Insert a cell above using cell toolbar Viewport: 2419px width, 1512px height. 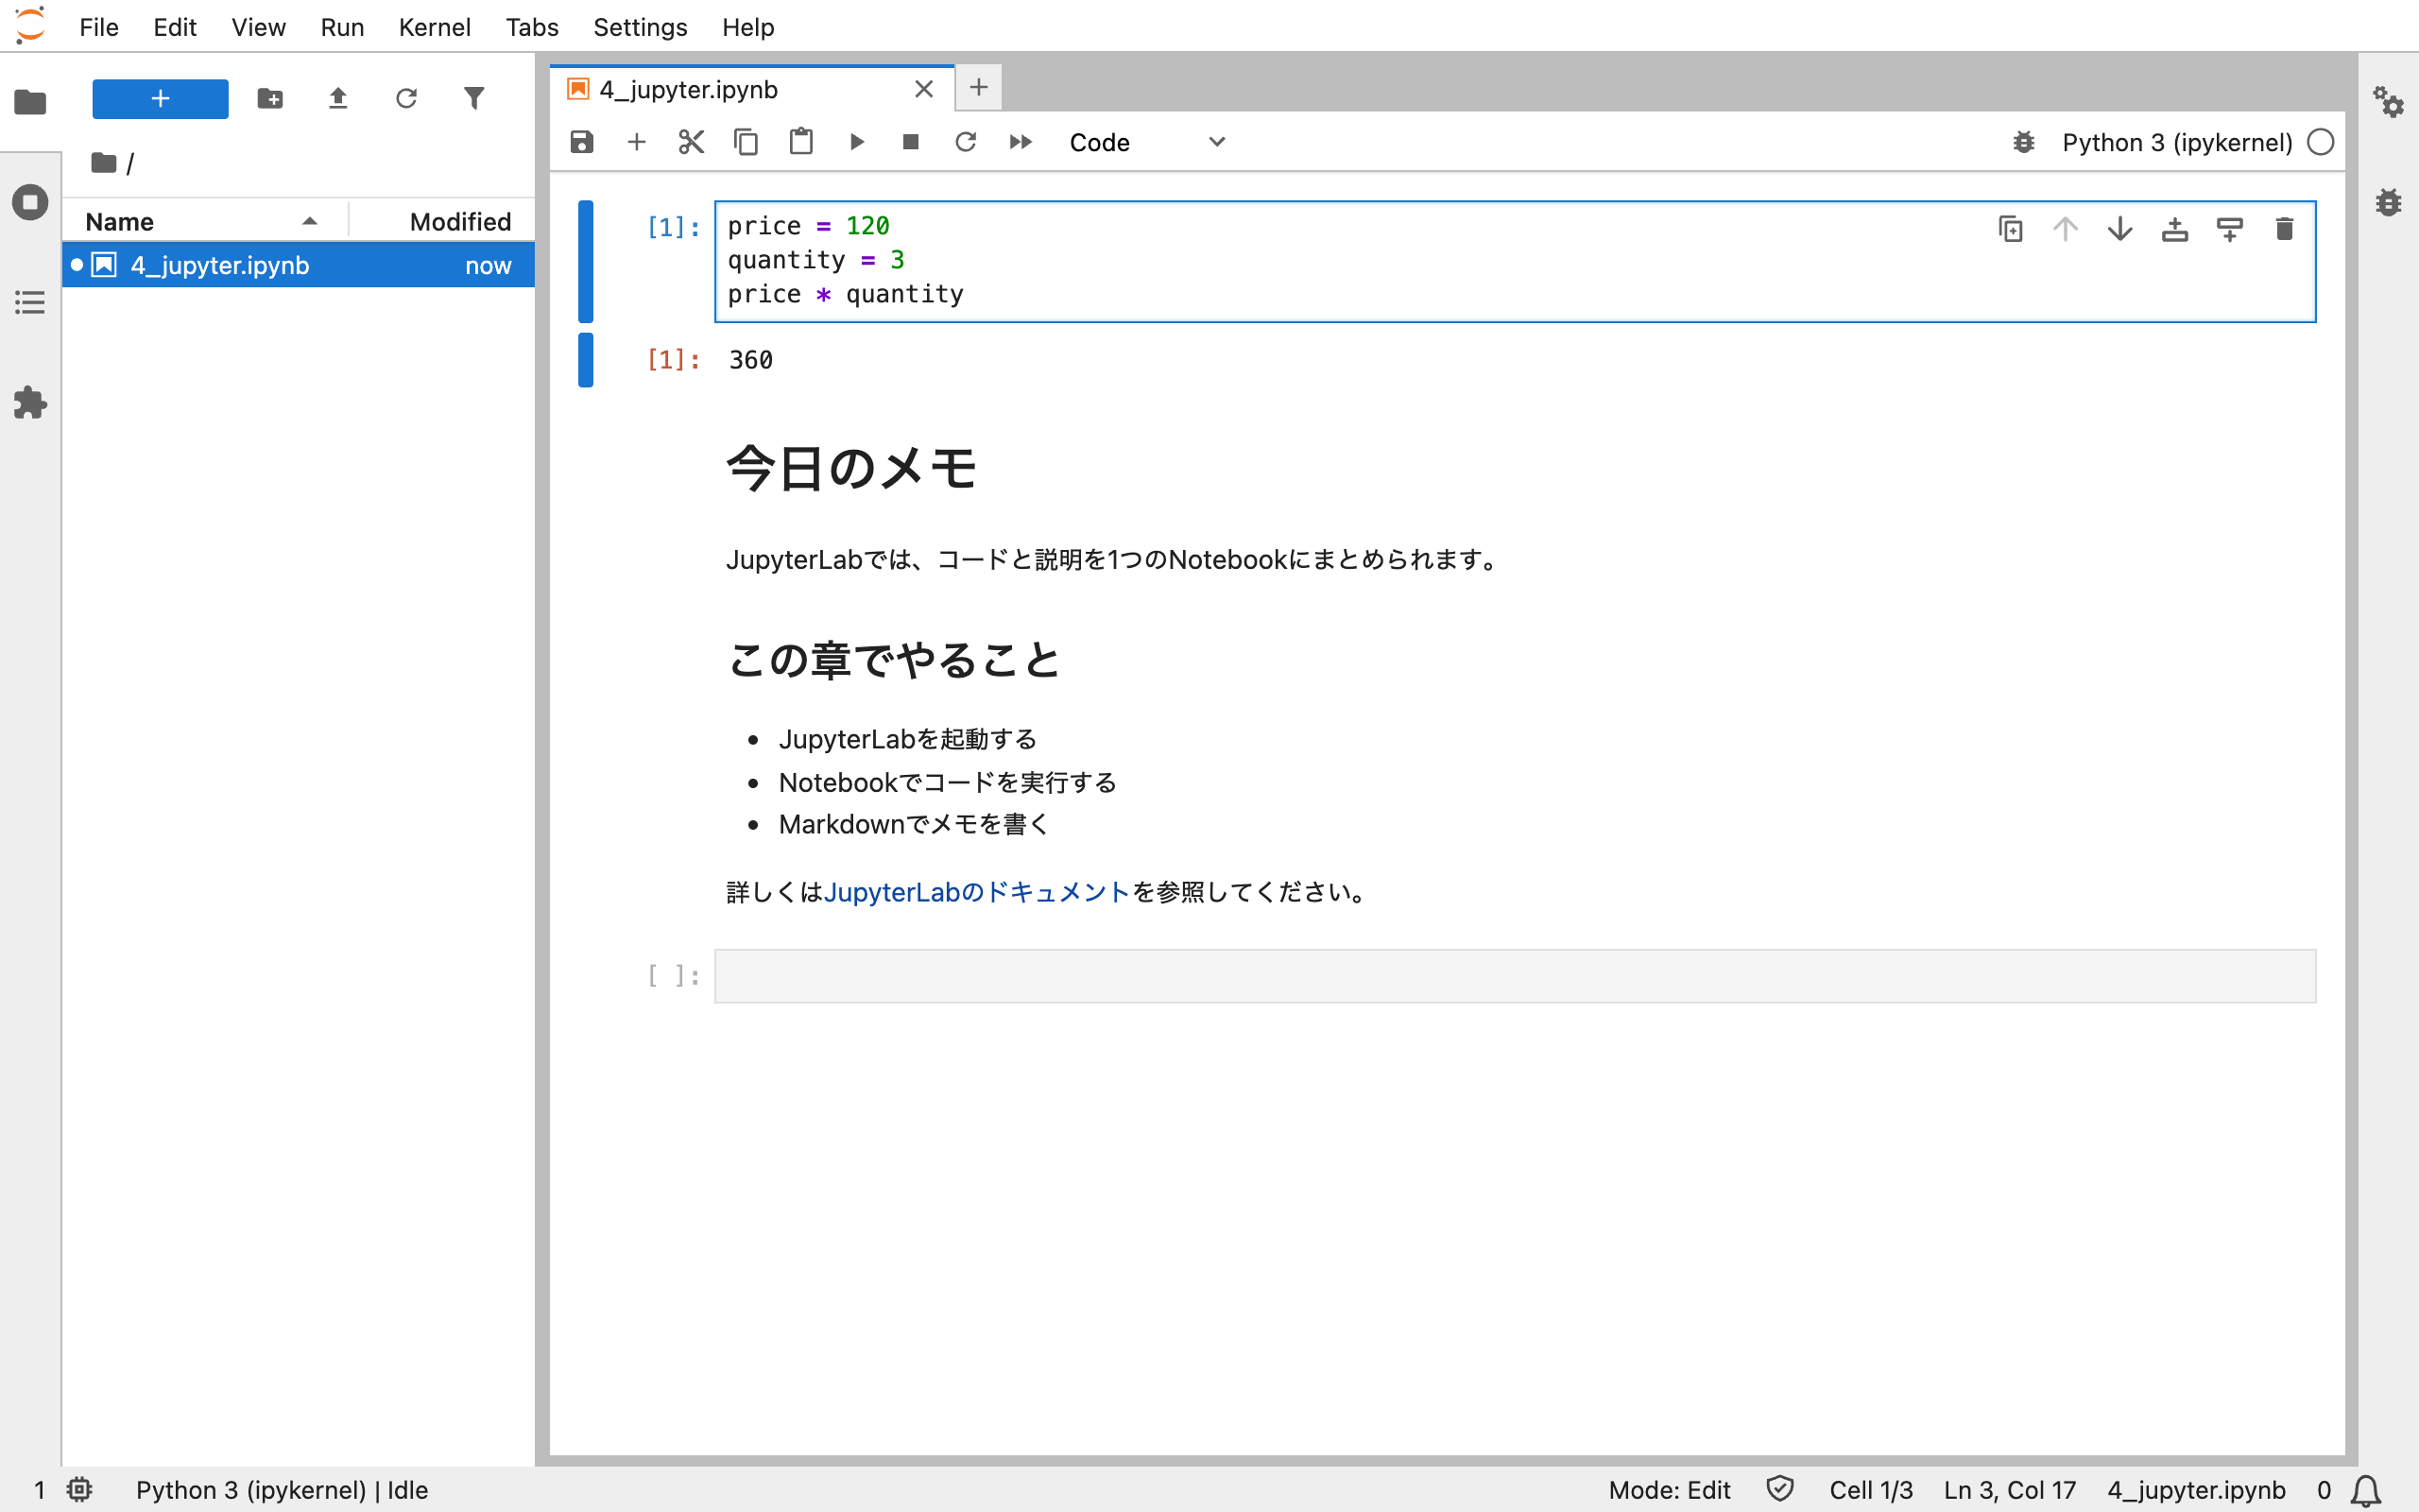pyautogui.click(x=2175, y=229)
